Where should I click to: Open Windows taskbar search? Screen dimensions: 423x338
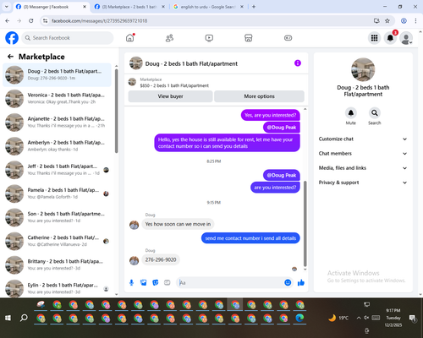[24, 318]
